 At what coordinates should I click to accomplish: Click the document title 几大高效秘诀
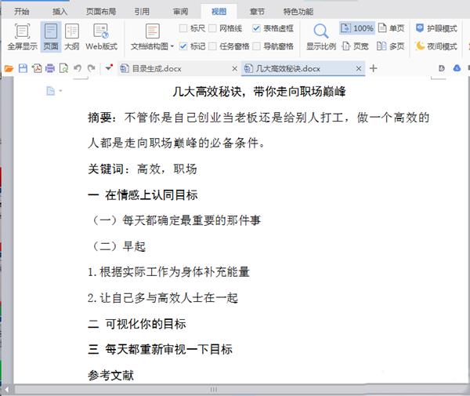pyautogui.click(x=259, y=92)
